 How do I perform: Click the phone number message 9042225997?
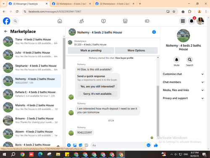tap(84, 133)
